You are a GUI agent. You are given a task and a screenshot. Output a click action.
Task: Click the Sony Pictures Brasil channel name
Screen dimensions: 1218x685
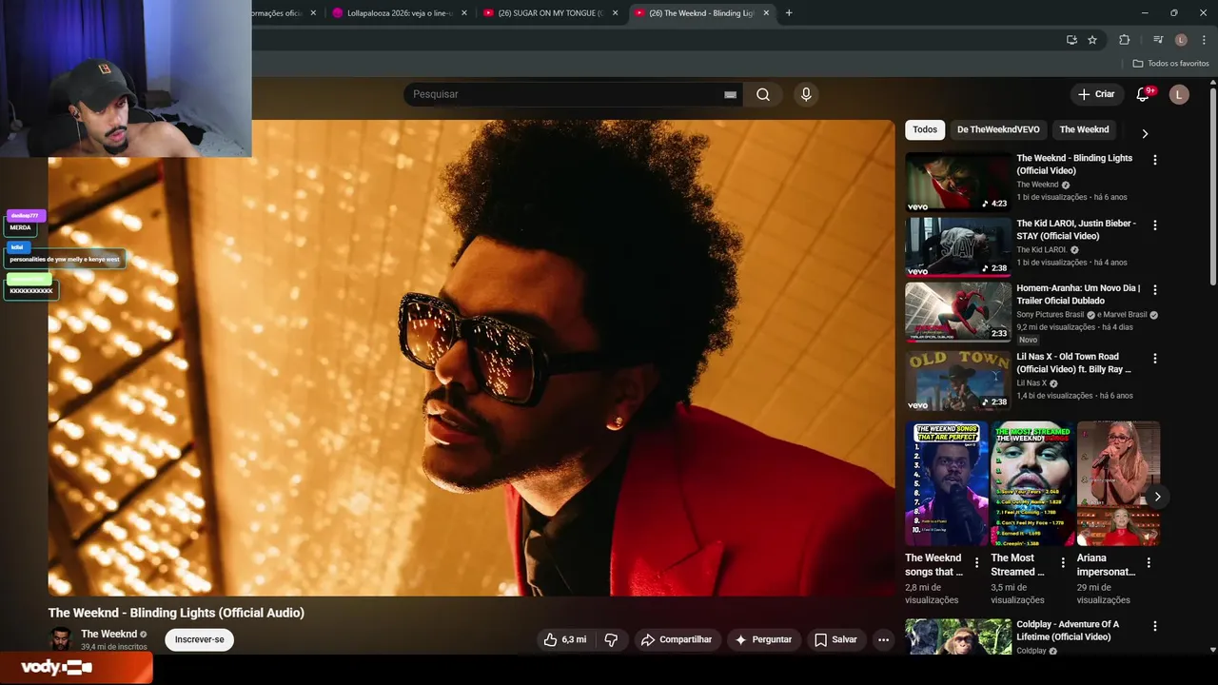pos(1051,315)
